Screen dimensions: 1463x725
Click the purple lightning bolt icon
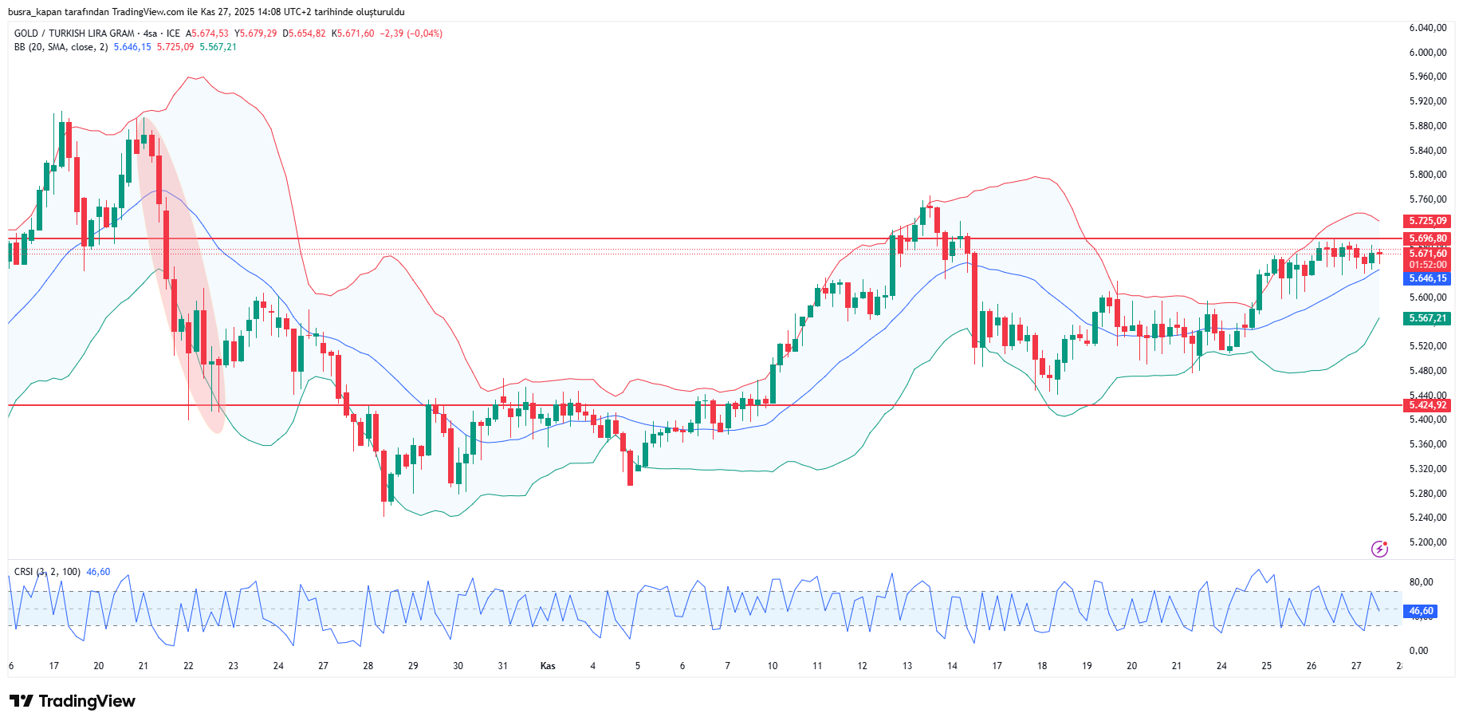click(x=1379, y=549)
